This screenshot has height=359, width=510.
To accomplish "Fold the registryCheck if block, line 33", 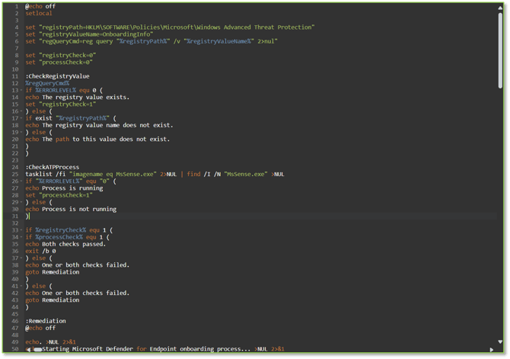I will [x=21, y=230].
